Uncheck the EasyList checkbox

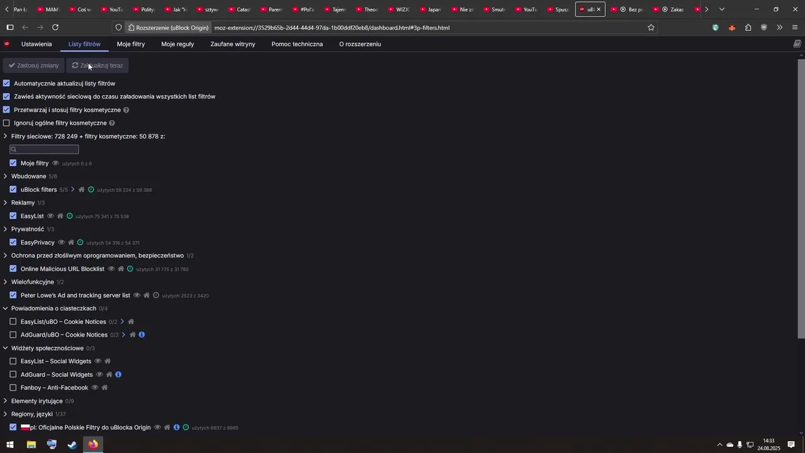click(13, 216)
